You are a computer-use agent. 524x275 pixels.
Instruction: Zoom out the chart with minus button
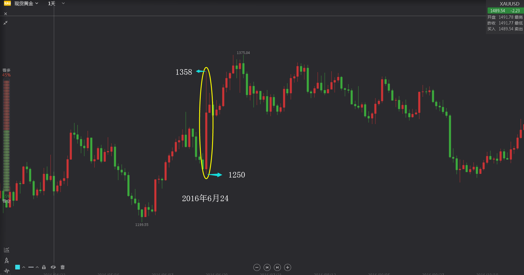tap(257, 267)
